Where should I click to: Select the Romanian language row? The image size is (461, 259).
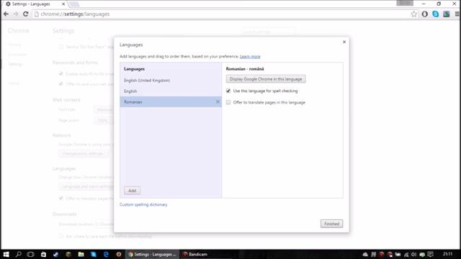(171, 101)
